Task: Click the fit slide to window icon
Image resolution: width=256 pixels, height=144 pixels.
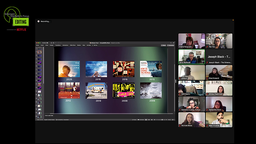Action: click(173, 120)
